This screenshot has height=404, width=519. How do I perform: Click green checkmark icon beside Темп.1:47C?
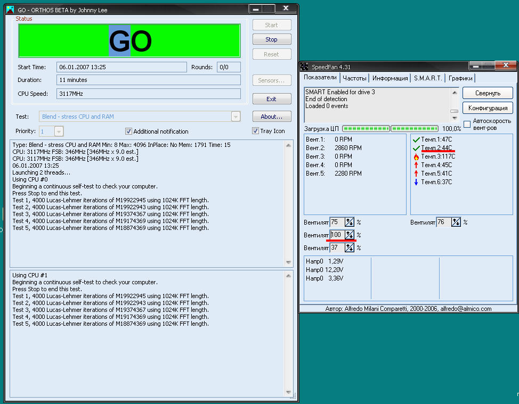pyautogui.click(x=416, y=139)
